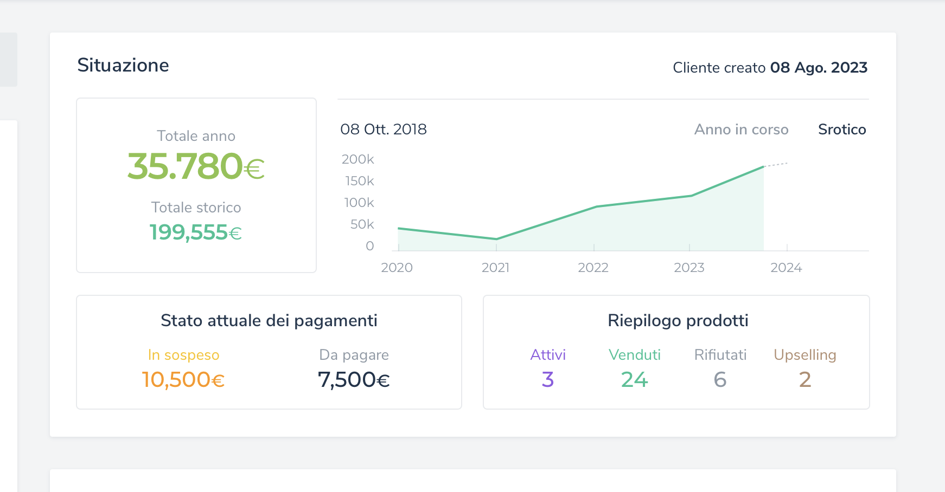The image size is (945, 492).
Task: Click the Totale anno 35.780€ value
Action: (x=196, y=166)
